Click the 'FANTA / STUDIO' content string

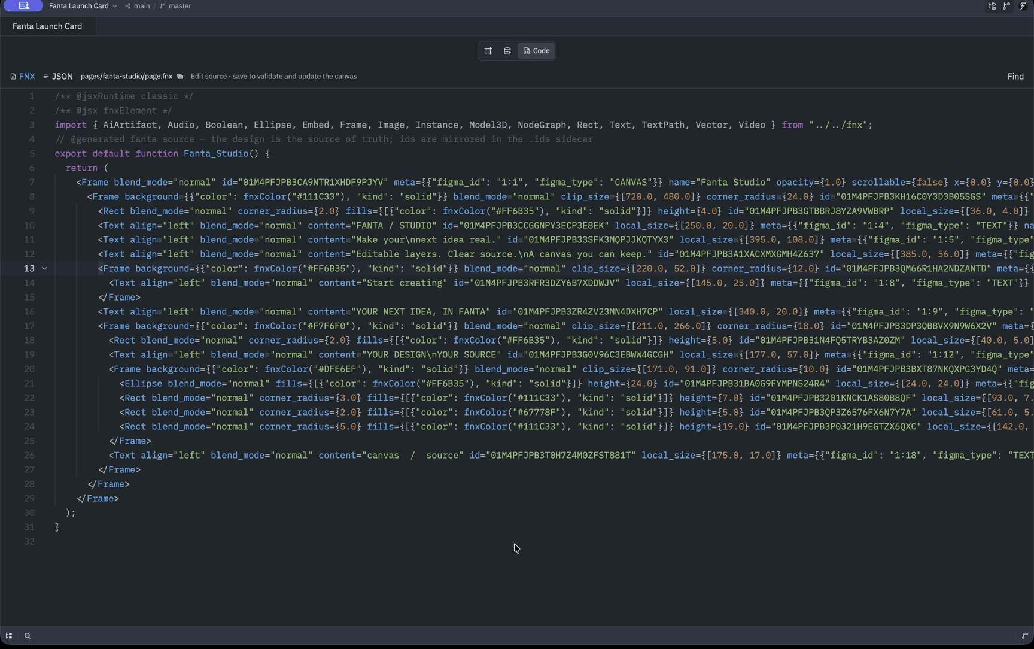[x=393, y=226]
